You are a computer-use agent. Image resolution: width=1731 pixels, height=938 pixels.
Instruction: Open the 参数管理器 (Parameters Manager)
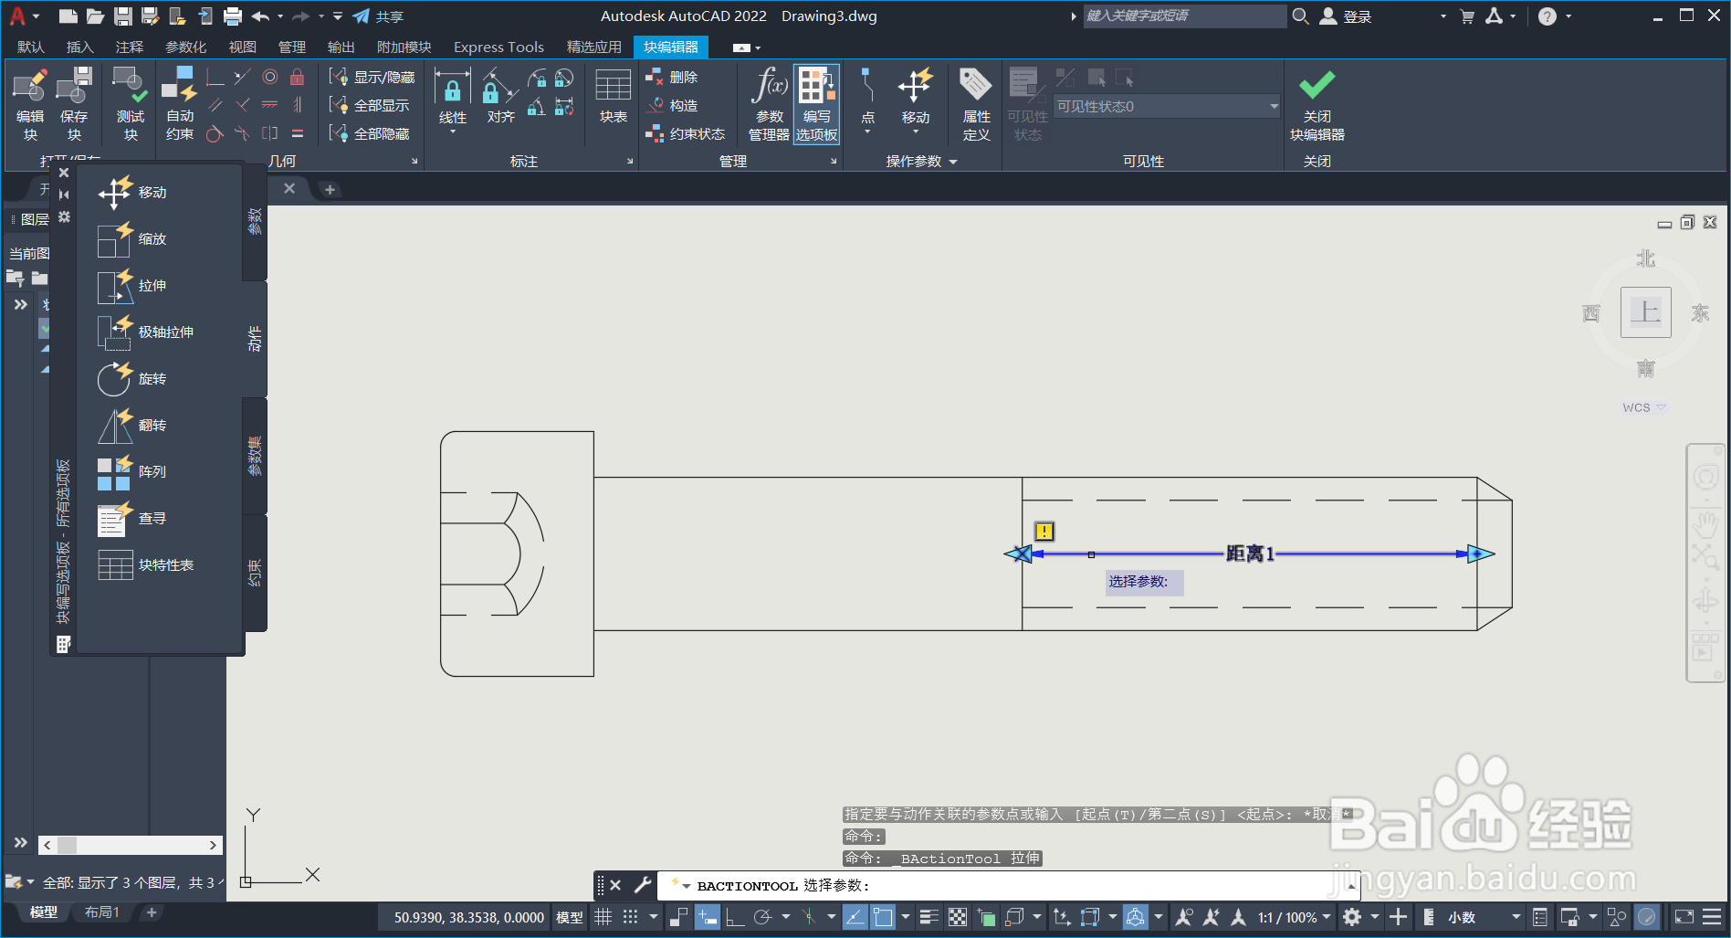tap(770, 104)
